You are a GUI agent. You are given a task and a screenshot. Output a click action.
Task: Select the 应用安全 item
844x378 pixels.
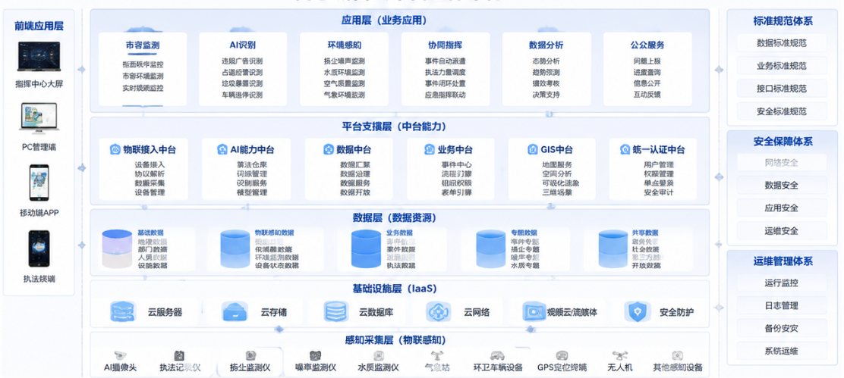point(782,208)
